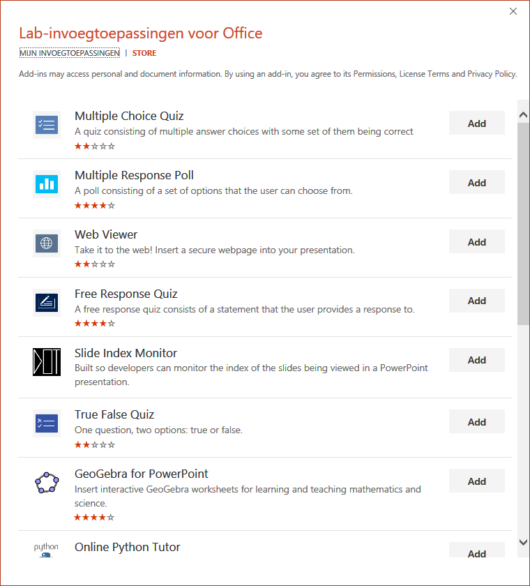Screen dimensions: 530x586
Task: Click the Online Python Tutor icon
Action: [x=47, y=549]
